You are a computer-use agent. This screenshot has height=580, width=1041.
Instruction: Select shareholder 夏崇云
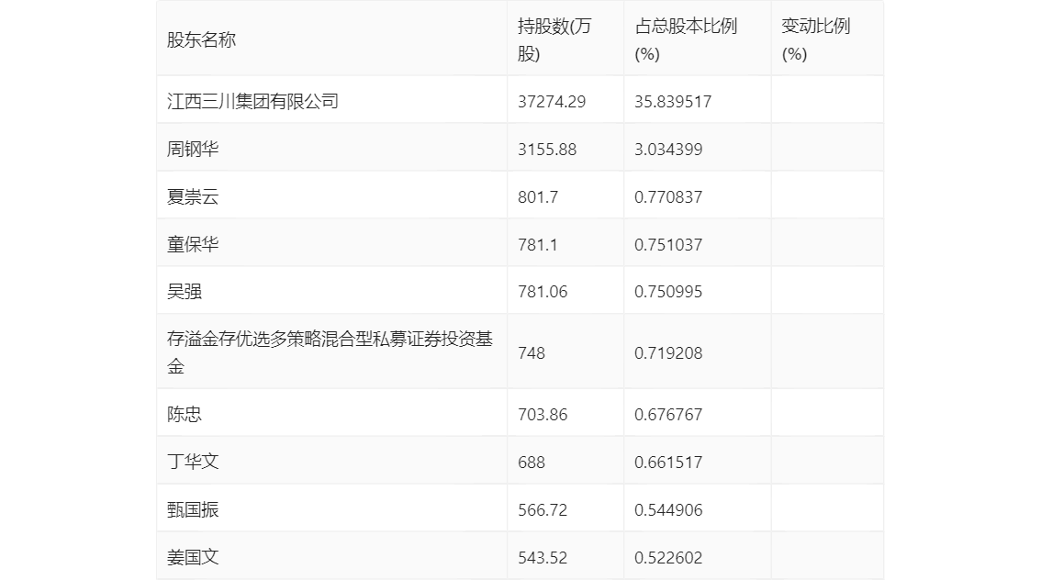pos(193,197)
